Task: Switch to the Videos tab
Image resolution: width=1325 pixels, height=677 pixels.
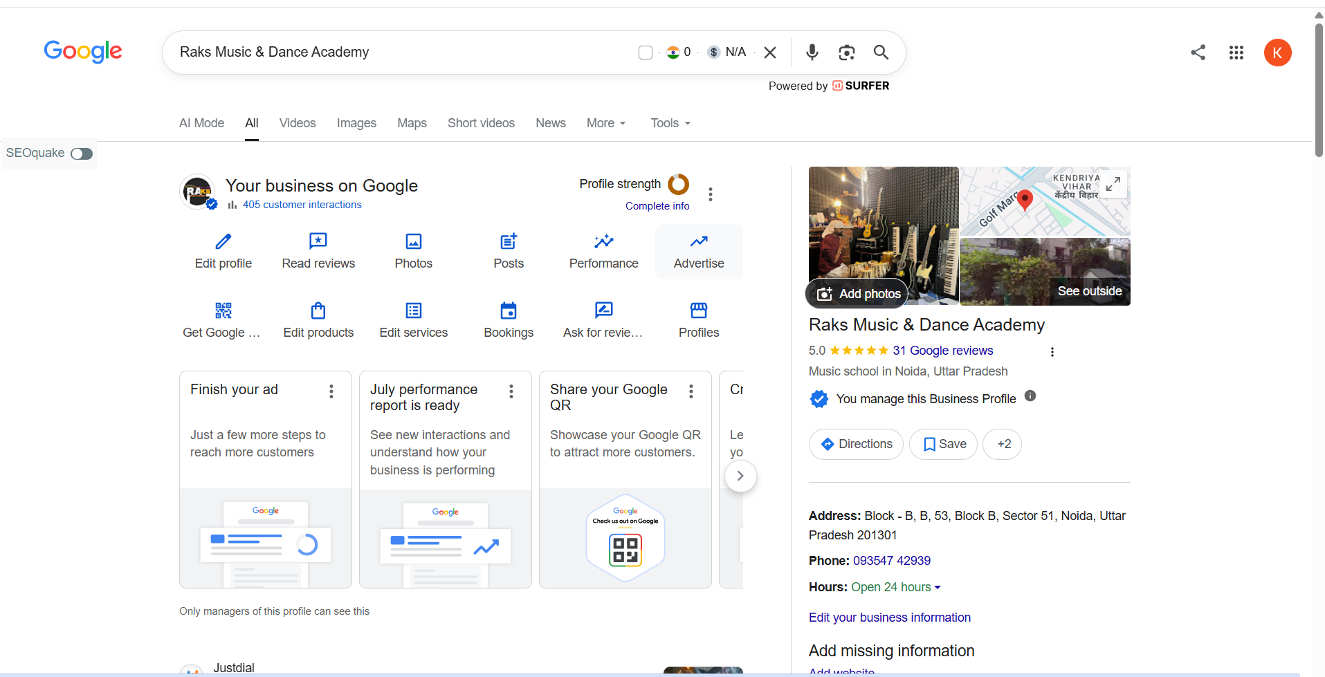Action: click(298, 123)
